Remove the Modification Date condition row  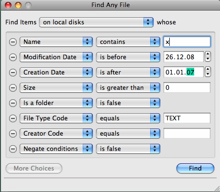(13, 57)
